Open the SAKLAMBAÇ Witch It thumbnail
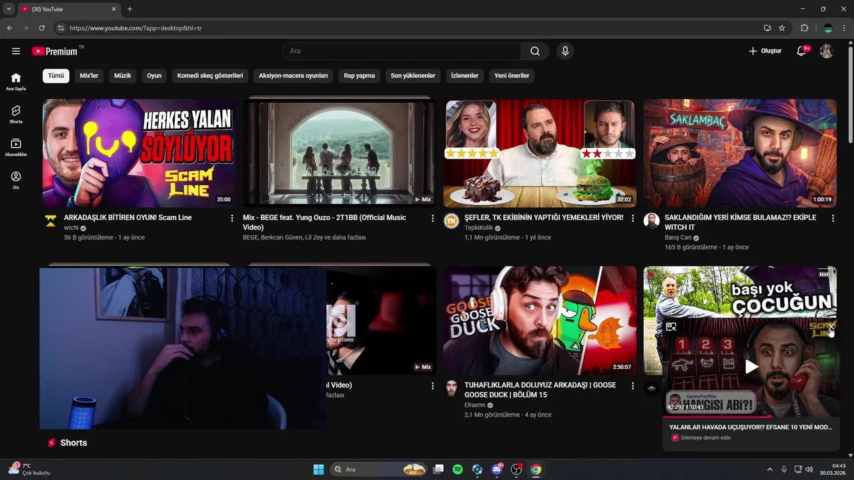 pyautogui.click(x=740, y=153)
